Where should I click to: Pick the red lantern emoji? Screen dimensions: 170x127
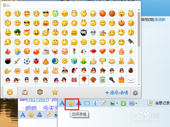(x=93, y=80)
